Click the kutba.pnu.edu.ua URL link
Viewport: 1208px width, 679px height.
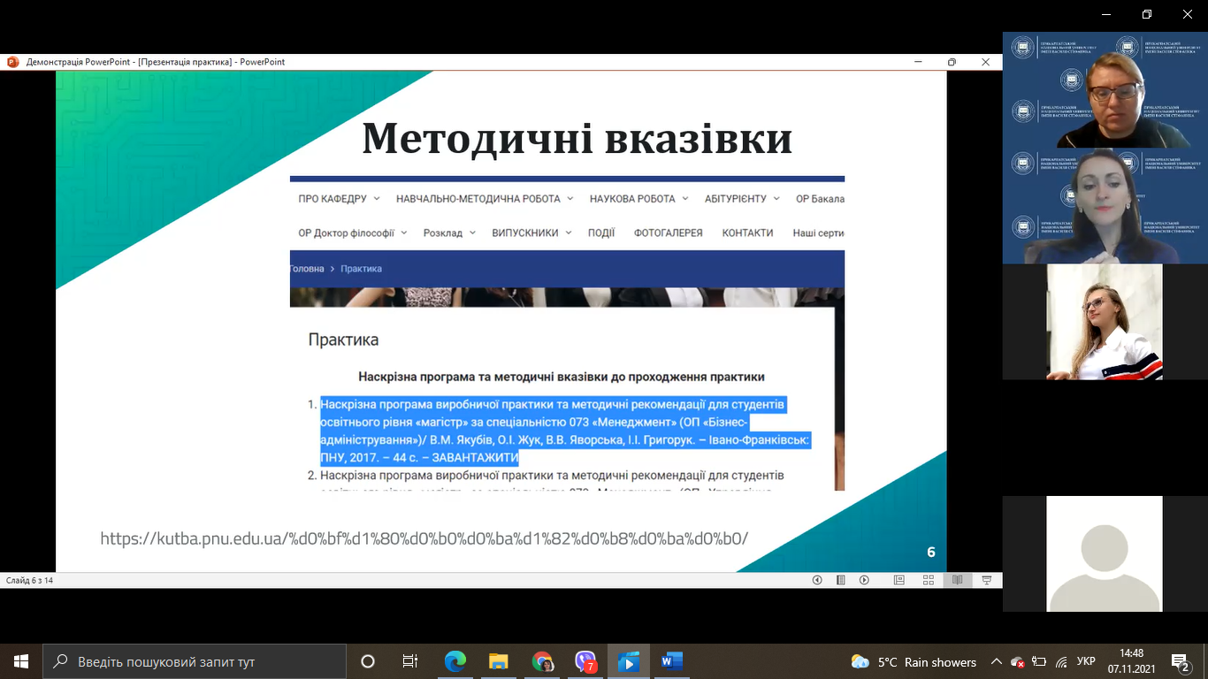pos(424,538)
